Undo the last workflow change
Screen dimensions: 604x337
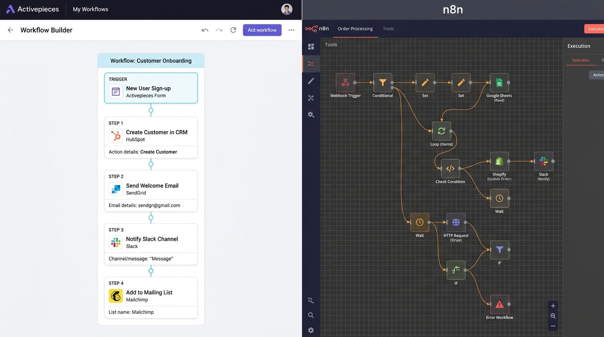point(205,30)
